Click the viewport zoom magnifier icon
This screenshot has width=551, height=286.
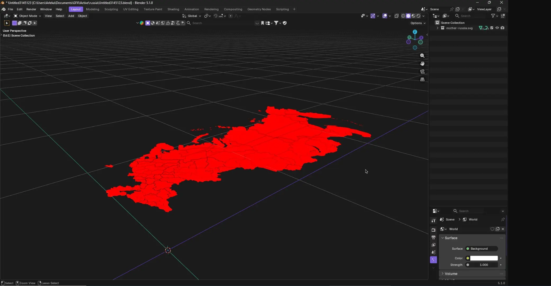pos(422,56)
